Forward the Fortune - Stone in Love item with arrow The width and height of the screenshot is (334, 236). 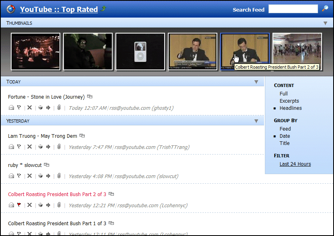click(x=48, y=107)
